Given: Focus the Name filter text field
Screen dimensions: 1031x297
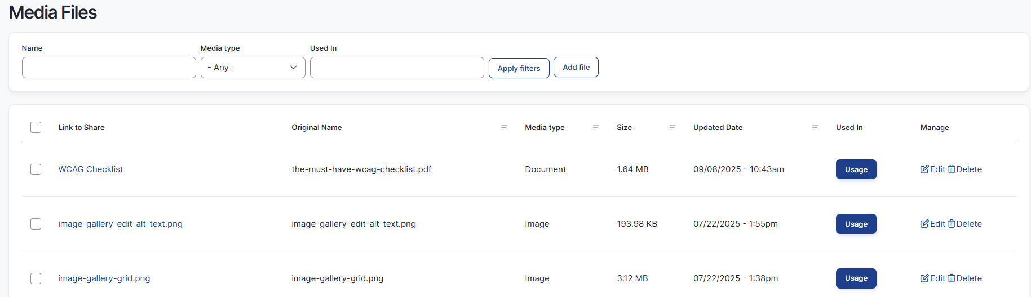Looking at the screenshot, I should [x=109, y=67].
